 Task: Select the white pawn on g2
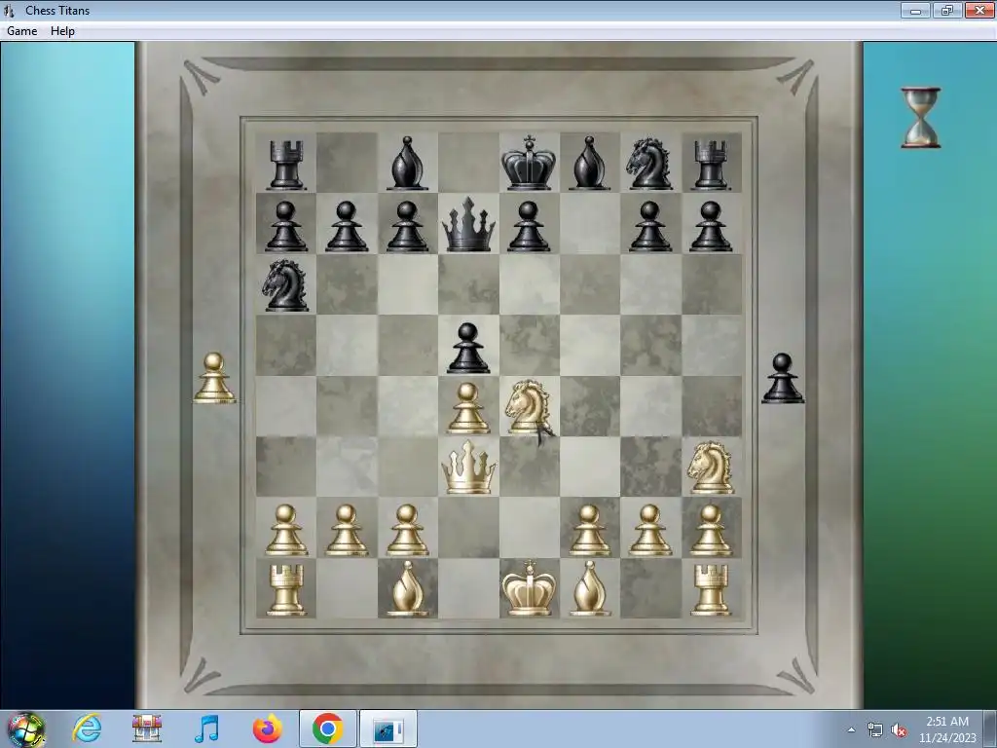pos(649,530)
